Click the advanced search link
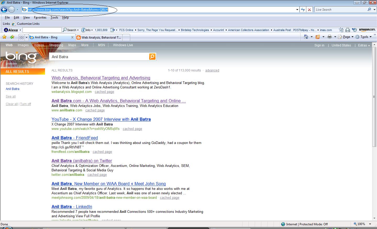The height and width of the screenshot is (229, 377). tap(212, 70)
